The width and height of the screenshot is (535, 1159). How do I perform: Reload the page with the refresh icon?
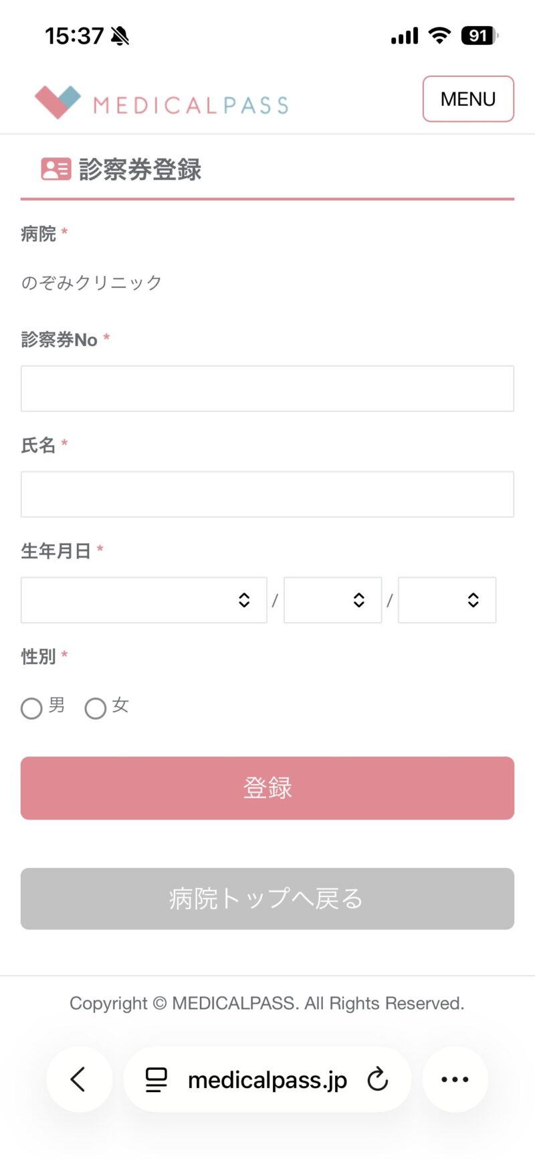click(378, 1079)
